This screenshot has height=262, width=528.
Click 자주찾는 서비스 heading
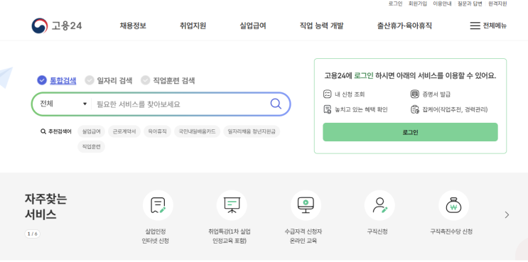click(x=45, y=207)
